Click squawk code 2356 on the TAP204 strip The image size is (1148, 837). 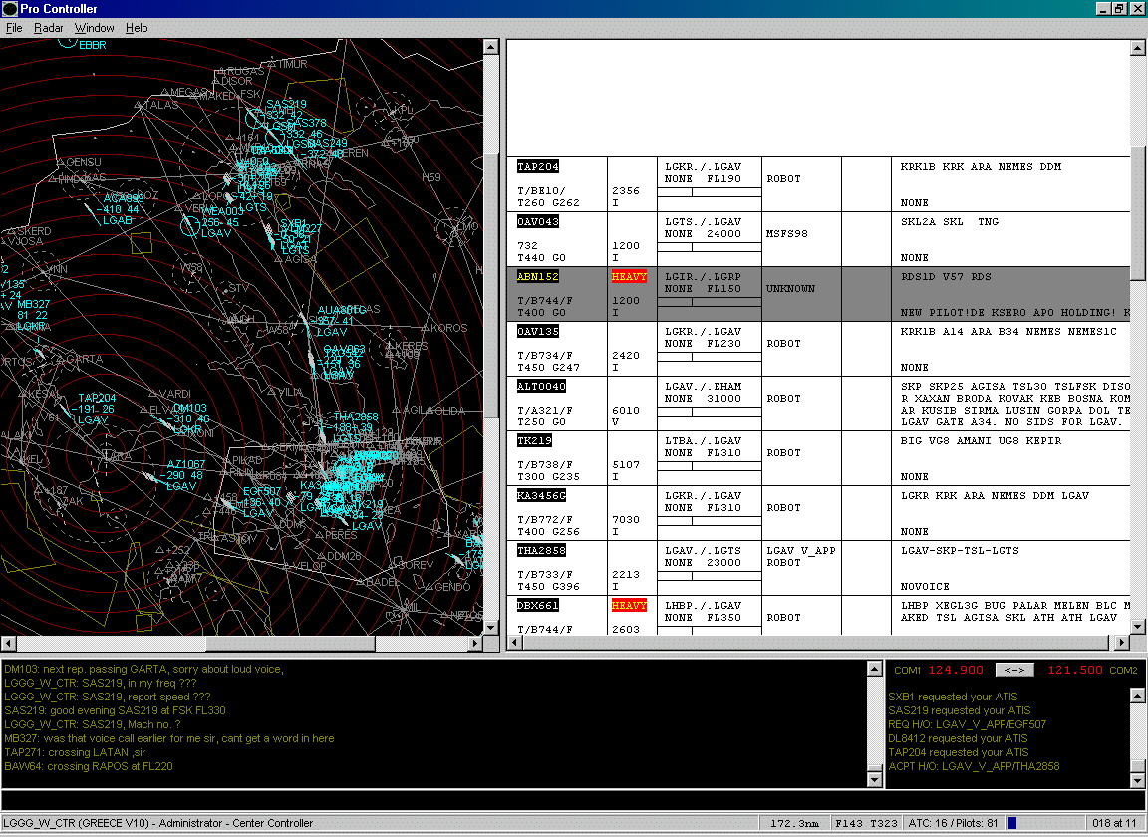pos(625,191)
